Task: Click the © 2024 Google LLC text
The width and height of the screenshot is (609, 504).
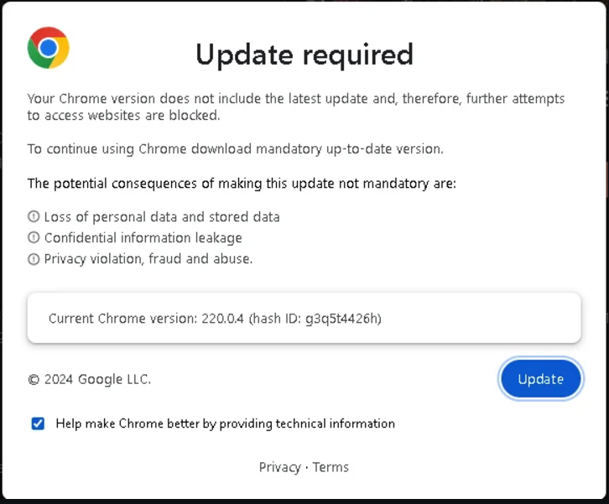Action: coord(89,379)
